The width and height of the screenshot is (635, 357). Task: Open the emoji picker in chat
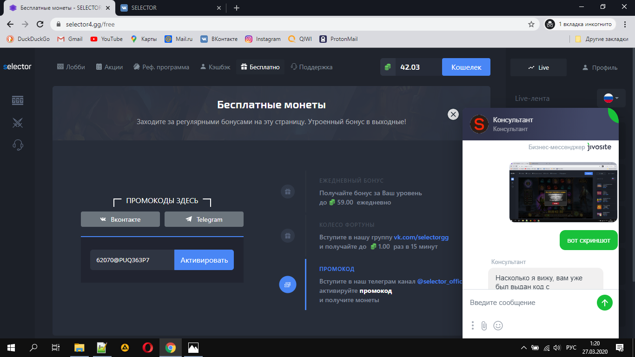(x=498, y=326)
